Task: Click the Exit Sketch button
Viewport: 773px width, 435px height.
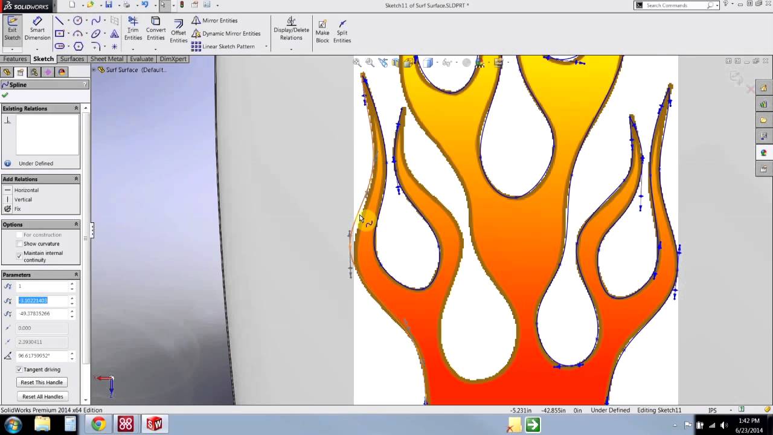Action: tap(12, 29)
